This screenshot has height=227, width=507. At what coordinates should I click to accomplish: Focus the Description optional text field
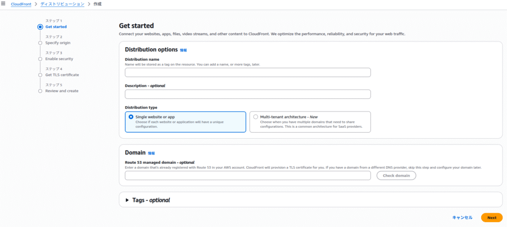248,94
